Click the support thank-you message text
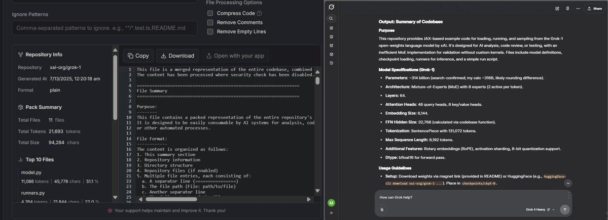 coord(170,211)
